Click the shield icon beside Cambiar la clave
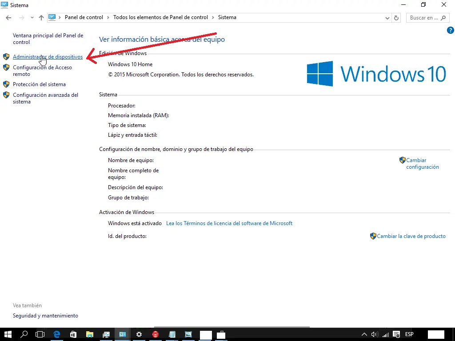 coord(373,236)
